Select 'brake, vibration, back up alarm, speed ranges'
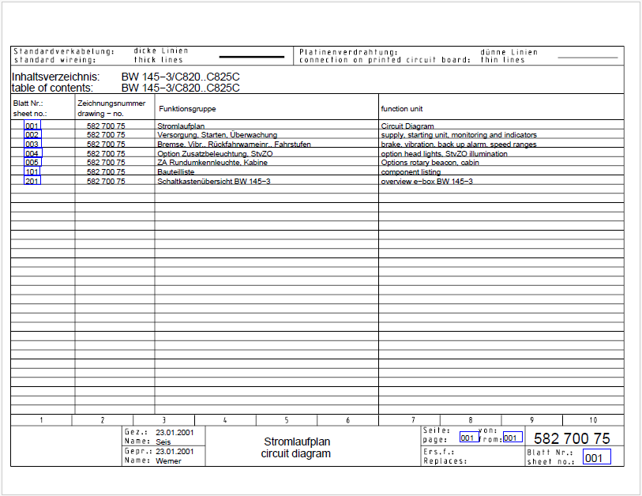 (x=459, y=145)
